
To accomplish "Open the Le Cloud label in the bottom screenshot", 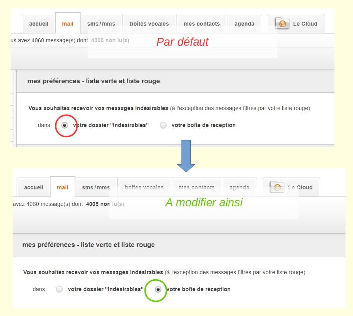I will 300,187.
